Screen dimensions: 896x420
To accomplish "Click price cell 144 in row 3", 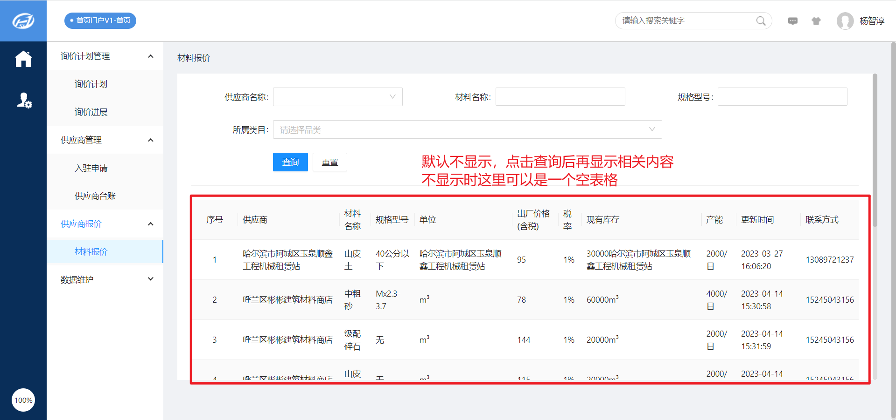I will 524,340.
